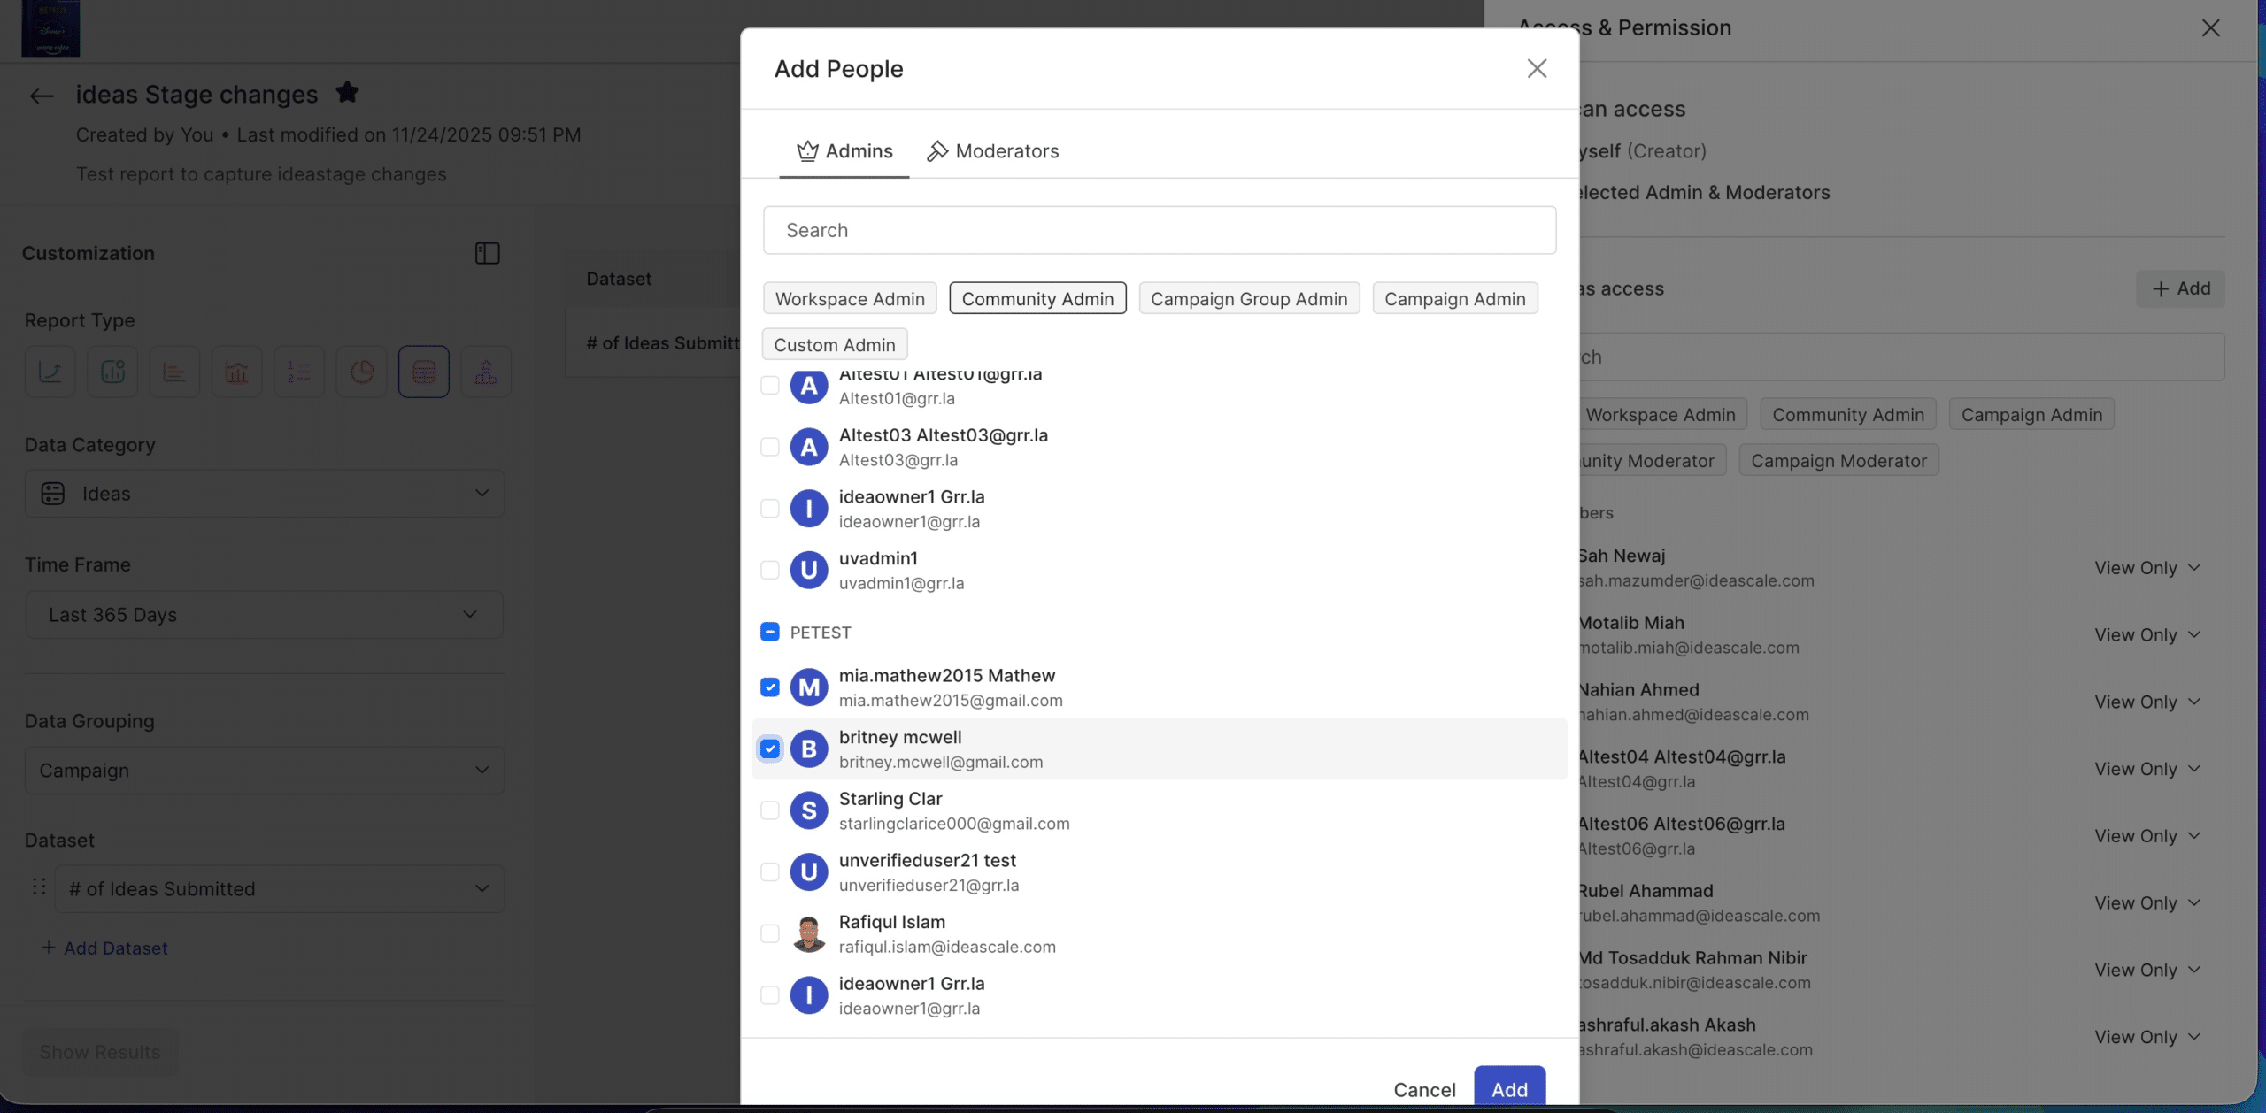Uncheck britney mcwell checkbox
The width and height of the screenshot is (2266, 1113).
click(770, 749)
